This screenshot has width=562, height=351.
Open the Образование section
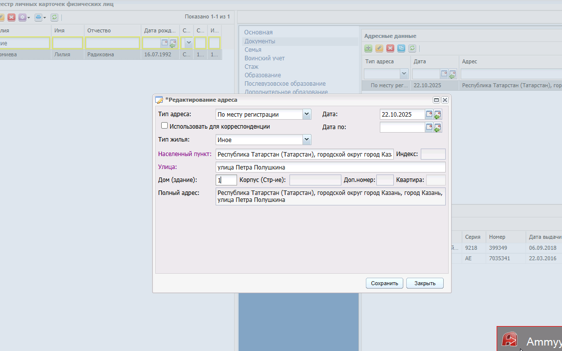[x=263, y=75]
